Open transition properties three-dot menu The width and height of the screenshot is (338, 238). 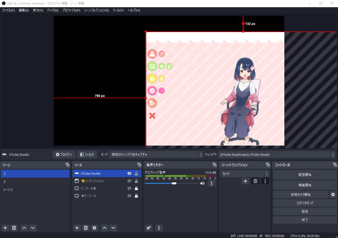(265, 181)
